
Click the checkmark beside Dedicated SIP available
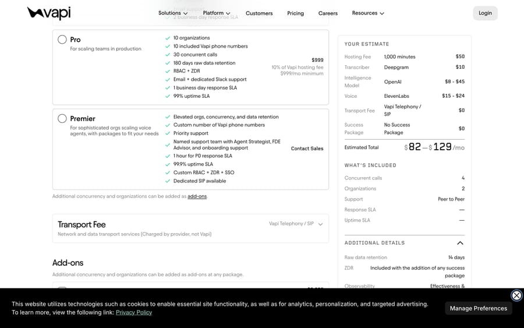point(168,181)
